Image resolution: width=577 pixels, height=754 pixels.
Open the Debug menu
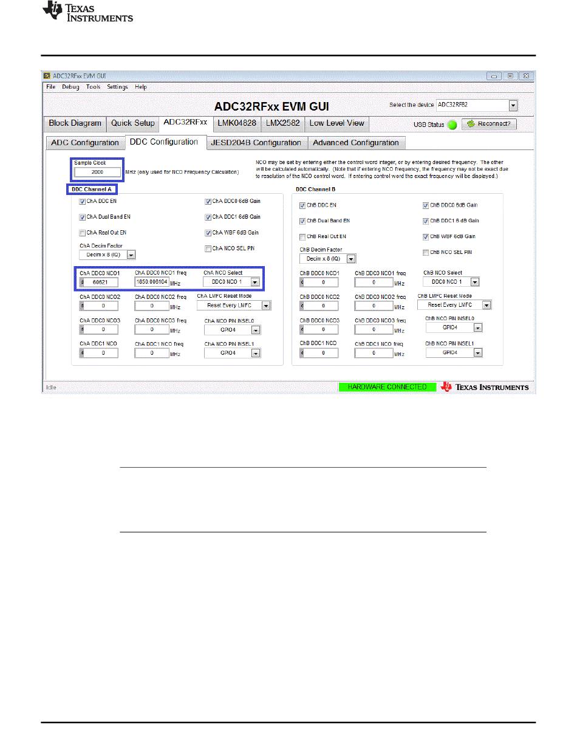coord(70,87)
